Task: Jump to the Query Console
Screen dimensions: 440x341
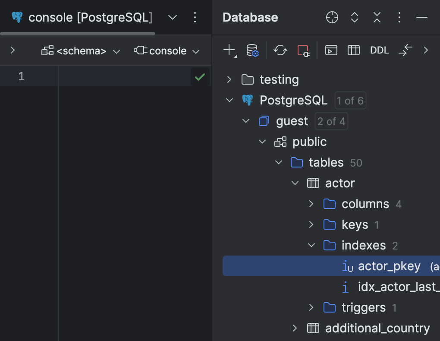Action: pyautogui.click(x=331, y=50)
